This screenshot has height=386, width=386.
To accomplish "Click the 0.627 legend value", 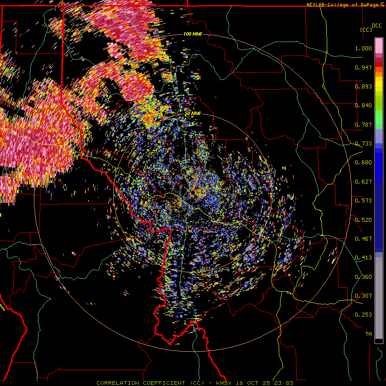I will [x=363, y=182].
